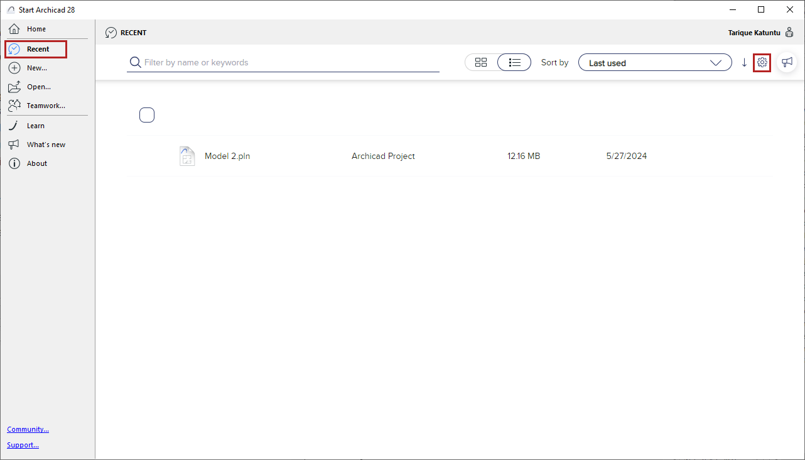Choose Open... in the sidebar
The height and width of the screenshot is (460, 805).
coord(38,87)
